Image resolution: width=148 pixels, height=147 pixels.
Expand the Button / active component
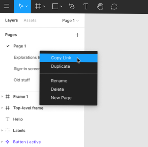coord(2,142)
